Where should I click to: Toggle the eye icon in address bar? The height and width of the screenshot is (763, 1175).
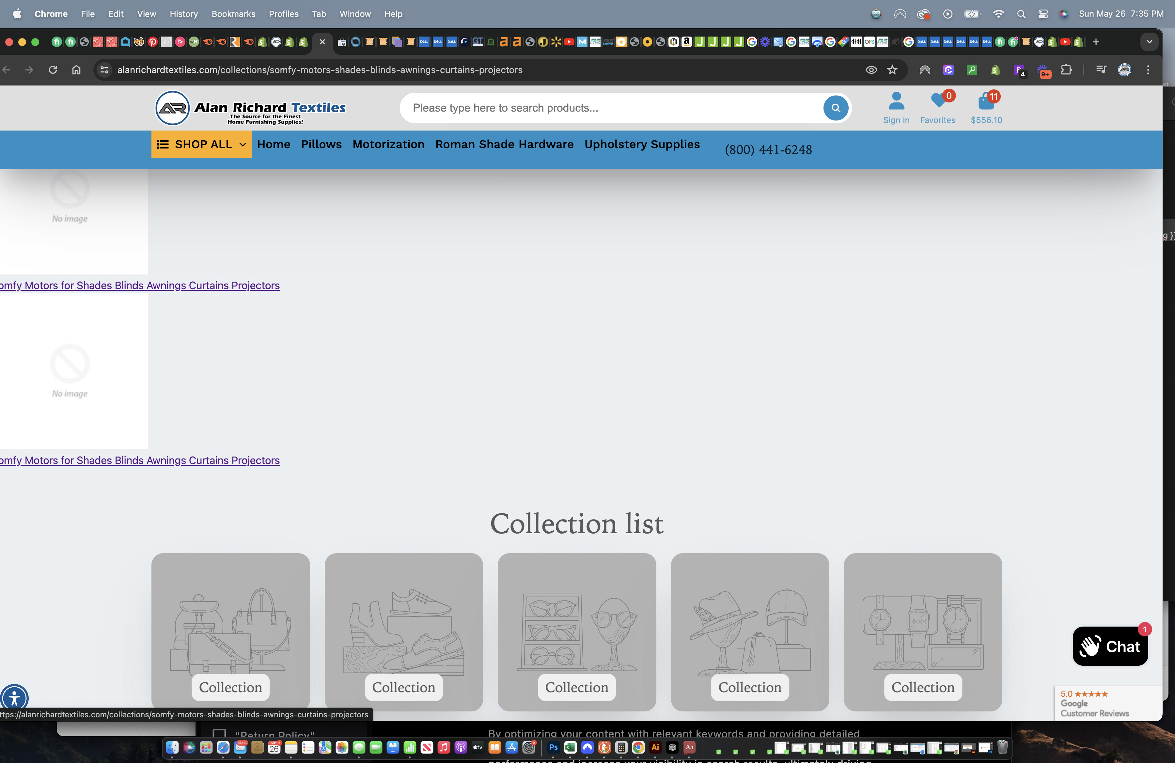coord(871,70)
